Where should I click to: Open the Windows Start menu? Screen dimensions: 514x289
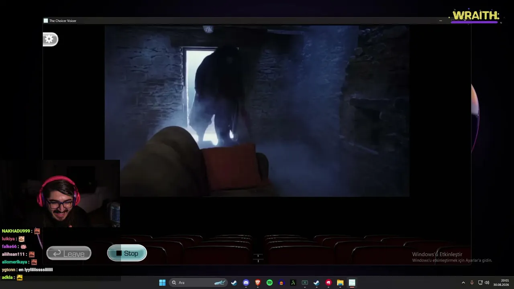click(x=162, y=283)
